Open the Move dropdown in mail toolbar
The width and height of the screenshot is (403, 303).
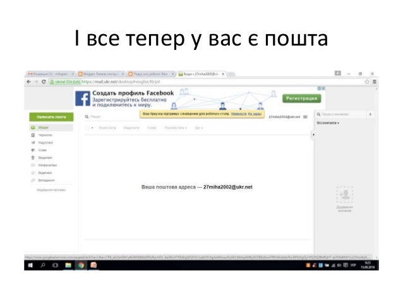click(x=176, y=128)
